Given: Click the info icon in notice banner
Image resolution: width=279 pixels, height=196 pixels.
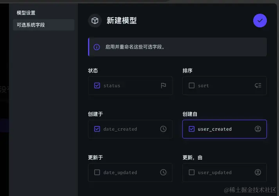Looking at the screenshot, I should pyautogui.click(x=97, y=47).
